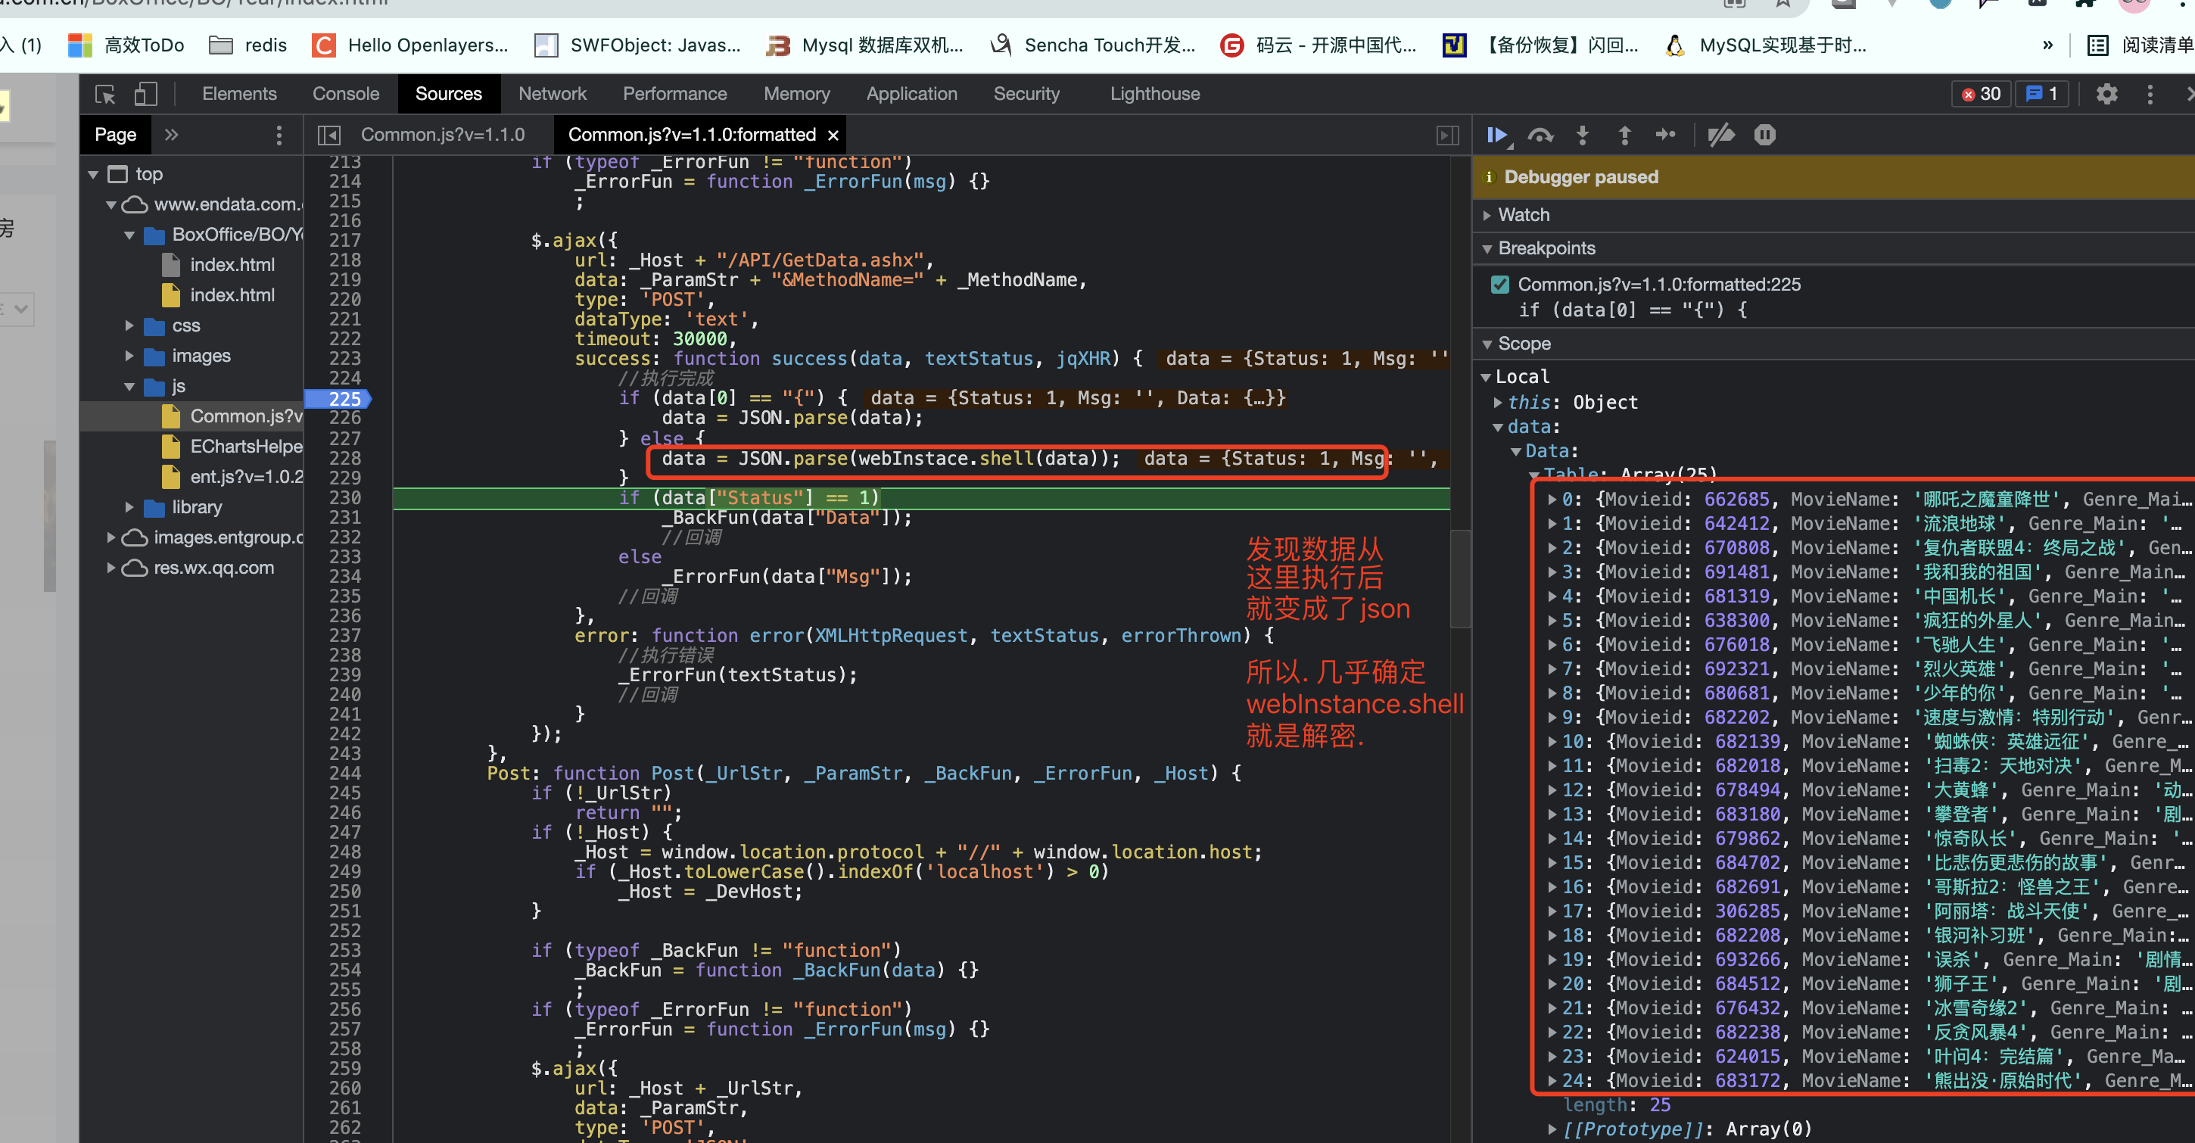Open the Network tab
Image resolution: width=2195 pixels, height=1143 pixels.
(553, 94)
